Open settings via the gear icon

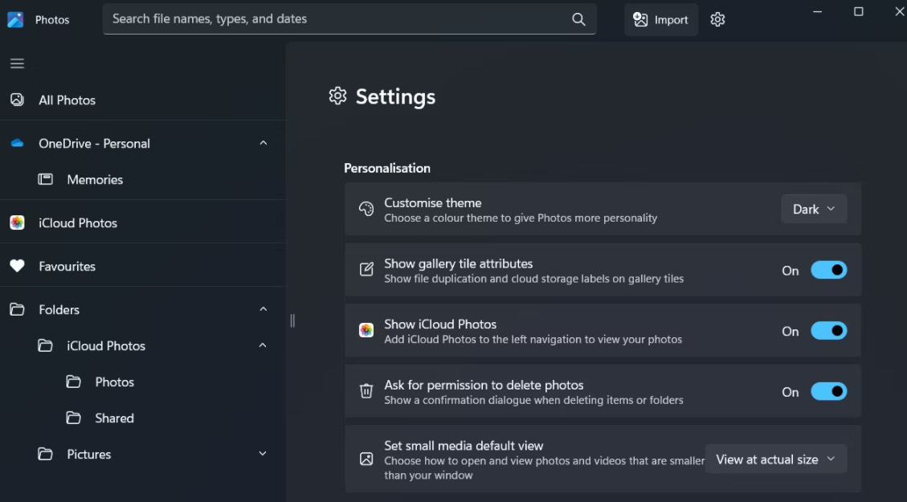[717, 19]
